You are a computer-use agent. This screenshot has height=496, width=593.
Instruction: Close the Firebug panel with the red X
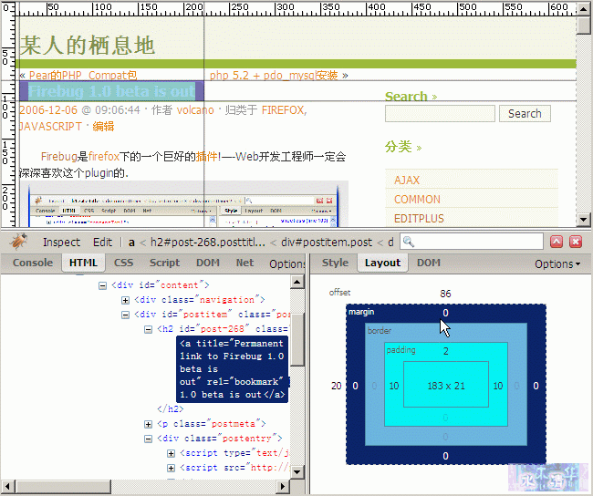[576, 242]
